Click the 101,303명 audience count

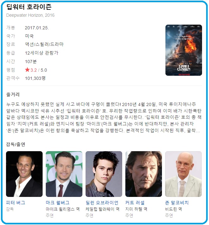(35, 78)
